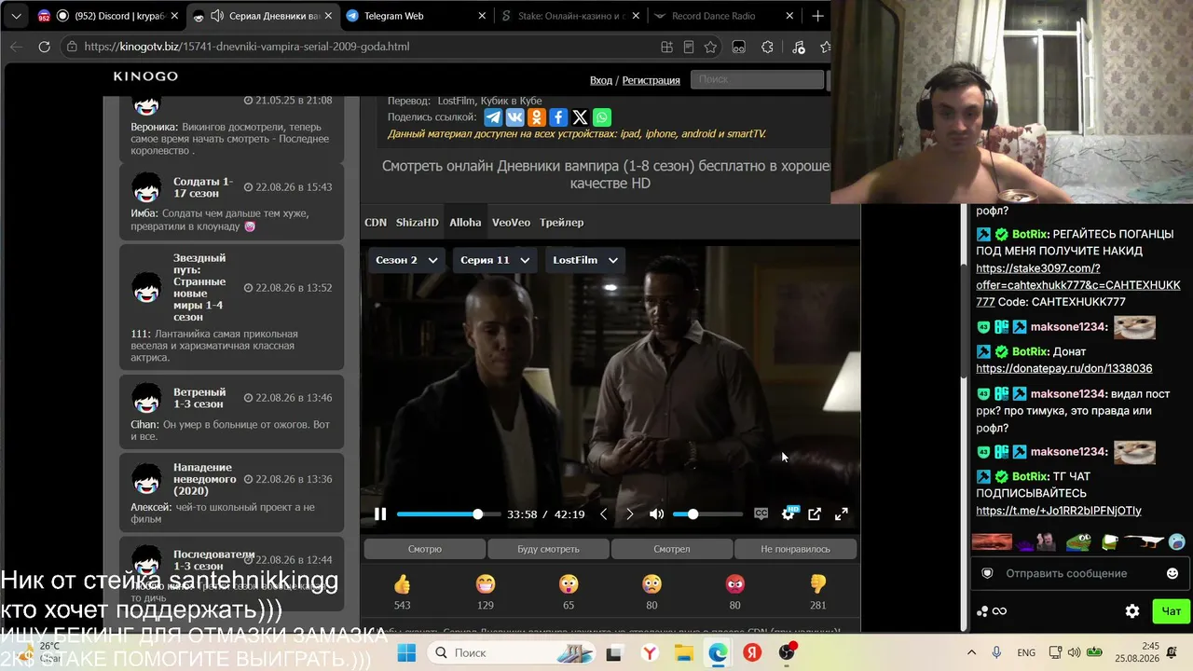Give a thumbs-up reaction
Screen dimensions: 1193x671
(402, 584)
